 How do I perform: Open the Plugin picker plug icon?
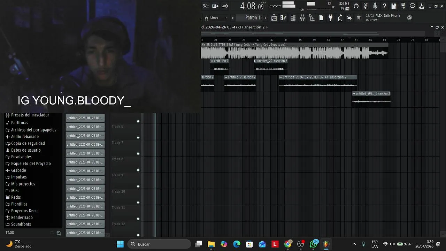point(331,18)
